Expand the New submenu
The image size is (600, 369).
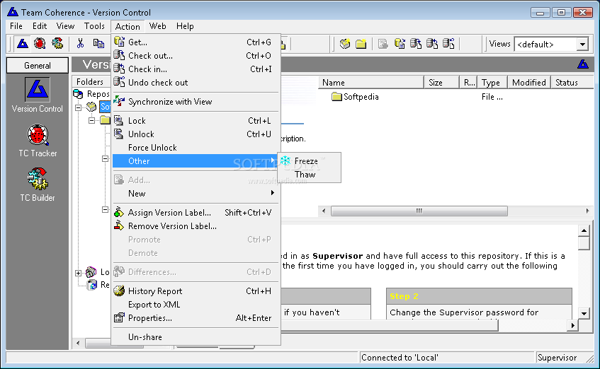(x=196, y=193)
